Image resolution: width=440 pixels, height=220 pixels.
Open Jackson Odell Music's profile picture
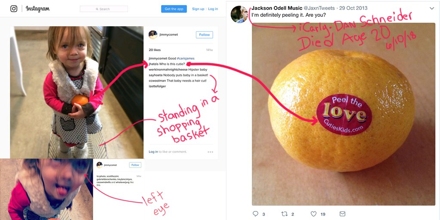coord(239,14)
